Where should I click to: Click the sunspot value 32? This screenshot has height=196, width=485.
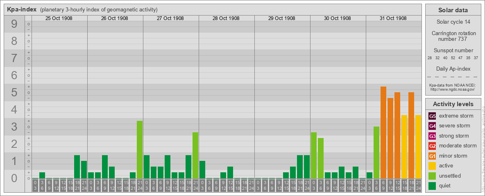click(437, 58)
